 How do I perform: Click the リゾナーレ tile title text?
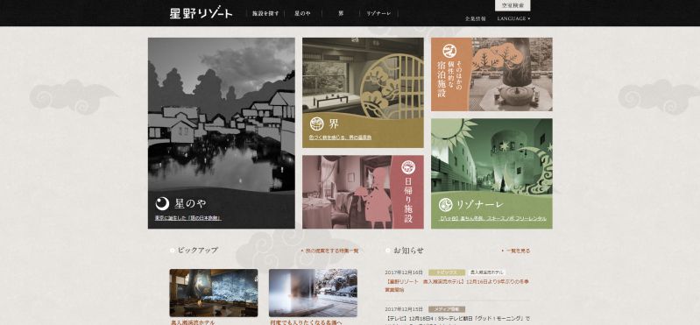pyautogui.click(x=479, y=205)
